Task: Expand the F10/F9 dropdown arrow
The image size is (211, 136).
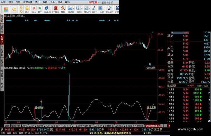Action: [x=90, y=8]
